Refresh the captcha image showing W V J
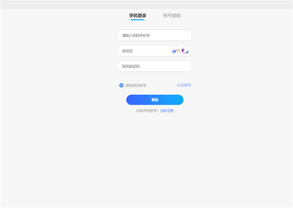The image size is (293, 208). 180,51
